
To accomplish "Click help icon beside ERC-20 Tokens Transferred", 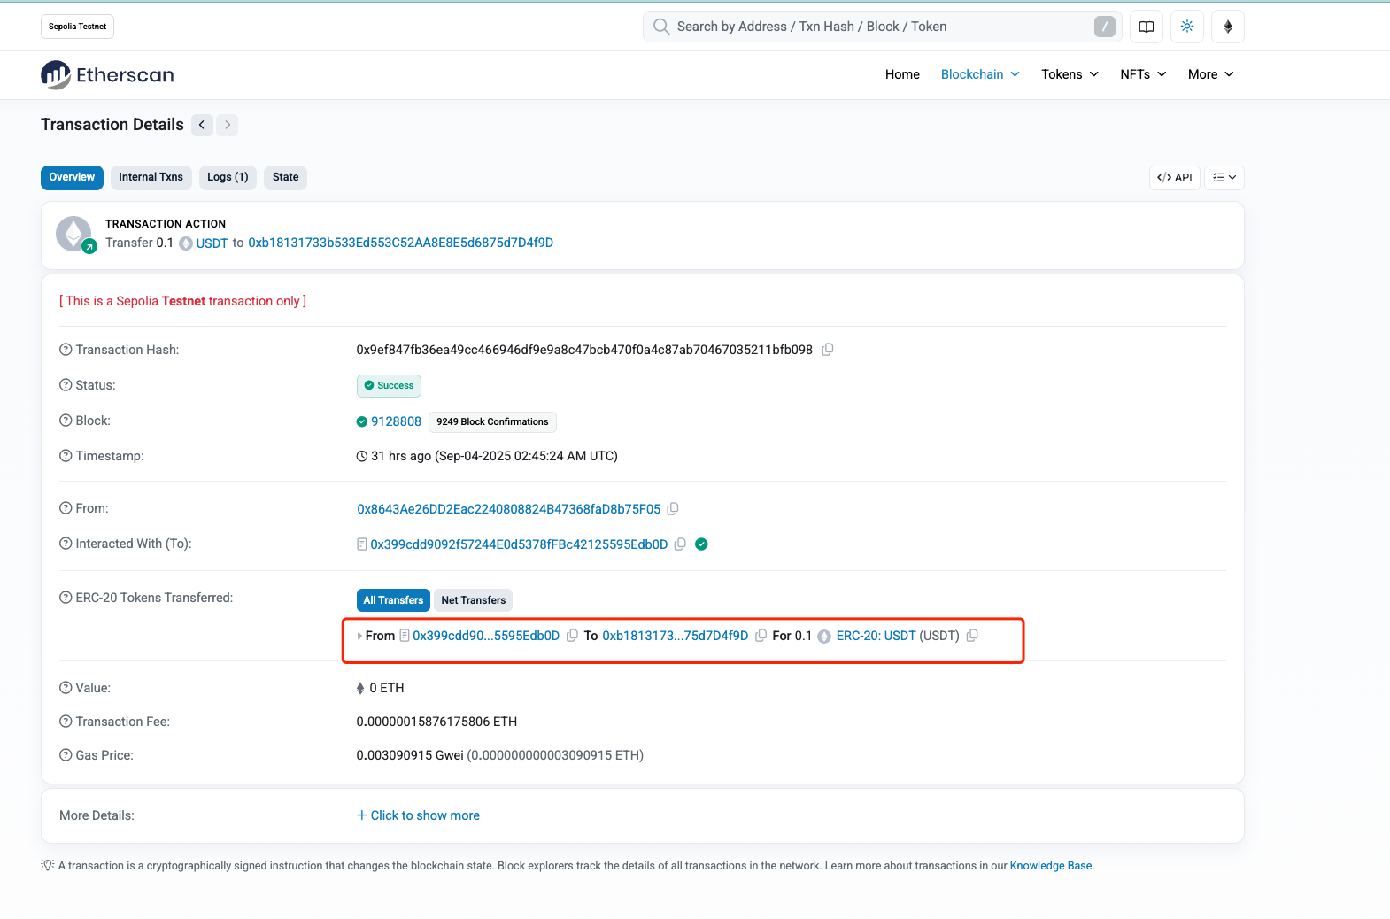I will 66,598.
